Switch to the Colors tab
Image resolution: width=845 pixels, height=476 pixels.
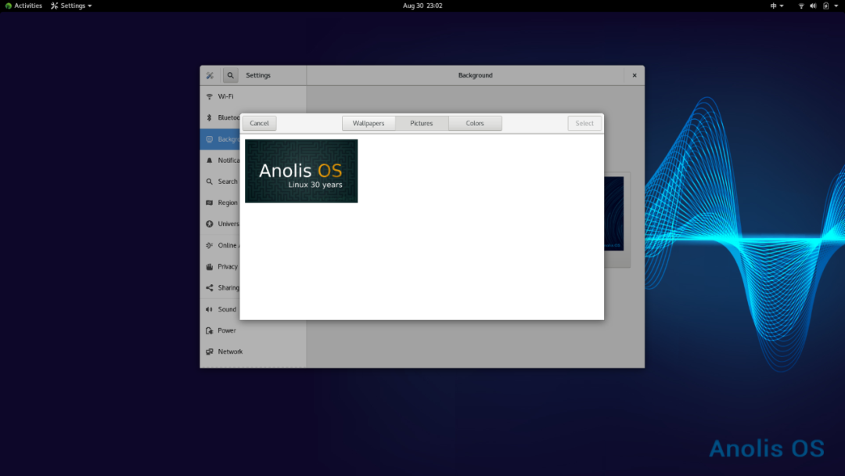[475, 123]
